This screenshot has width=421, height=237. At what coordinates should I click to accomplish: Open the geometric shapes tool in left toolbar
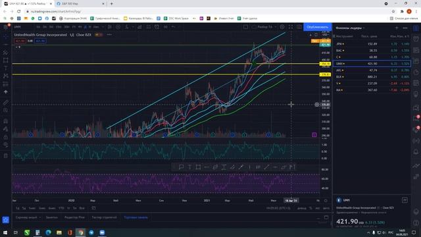point(6,60)
